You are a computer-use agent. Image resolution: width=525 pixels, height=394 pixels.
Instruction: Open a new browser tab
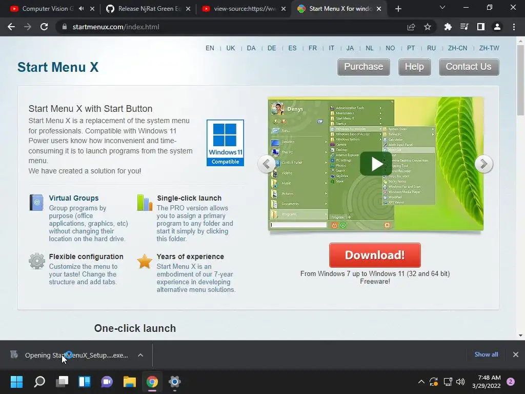(398, 9)
